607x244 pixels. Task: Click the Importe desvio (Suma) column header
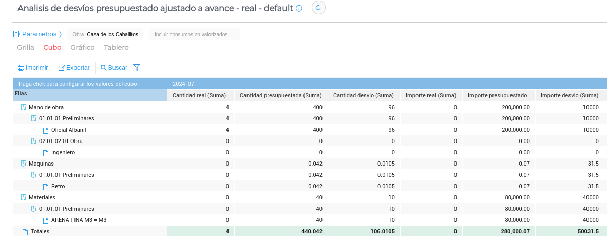(x=570, y=95)
